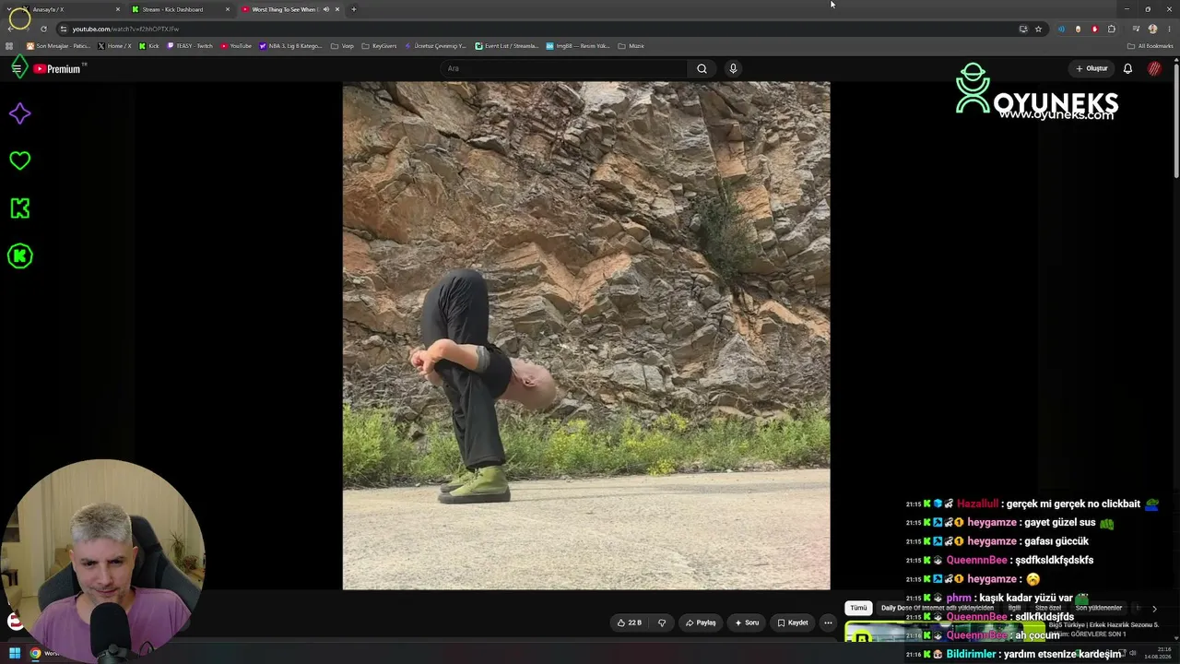
Task: Open 'Son Mesajlar' bookmark
Action: click(x=59, y=46)
